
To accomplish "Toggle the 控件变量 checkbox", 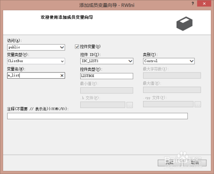I will click(x=77, y=47).
